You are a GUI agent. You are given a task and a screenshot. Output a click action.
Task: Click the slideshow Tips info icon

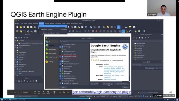55,92
